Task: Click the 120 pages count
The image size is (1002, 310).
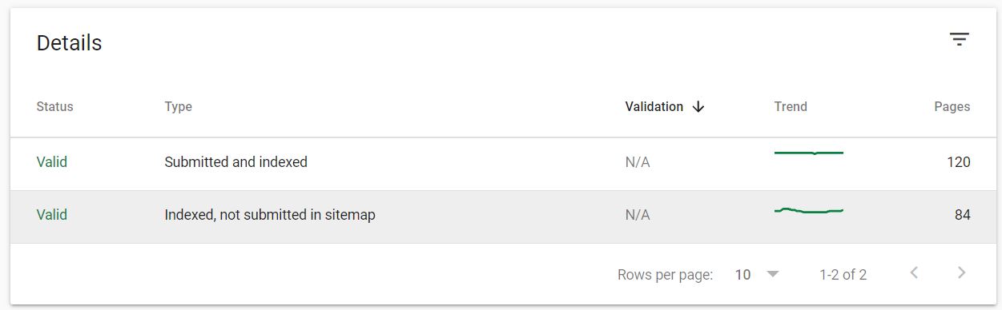Action: click(x=958, y=162)
